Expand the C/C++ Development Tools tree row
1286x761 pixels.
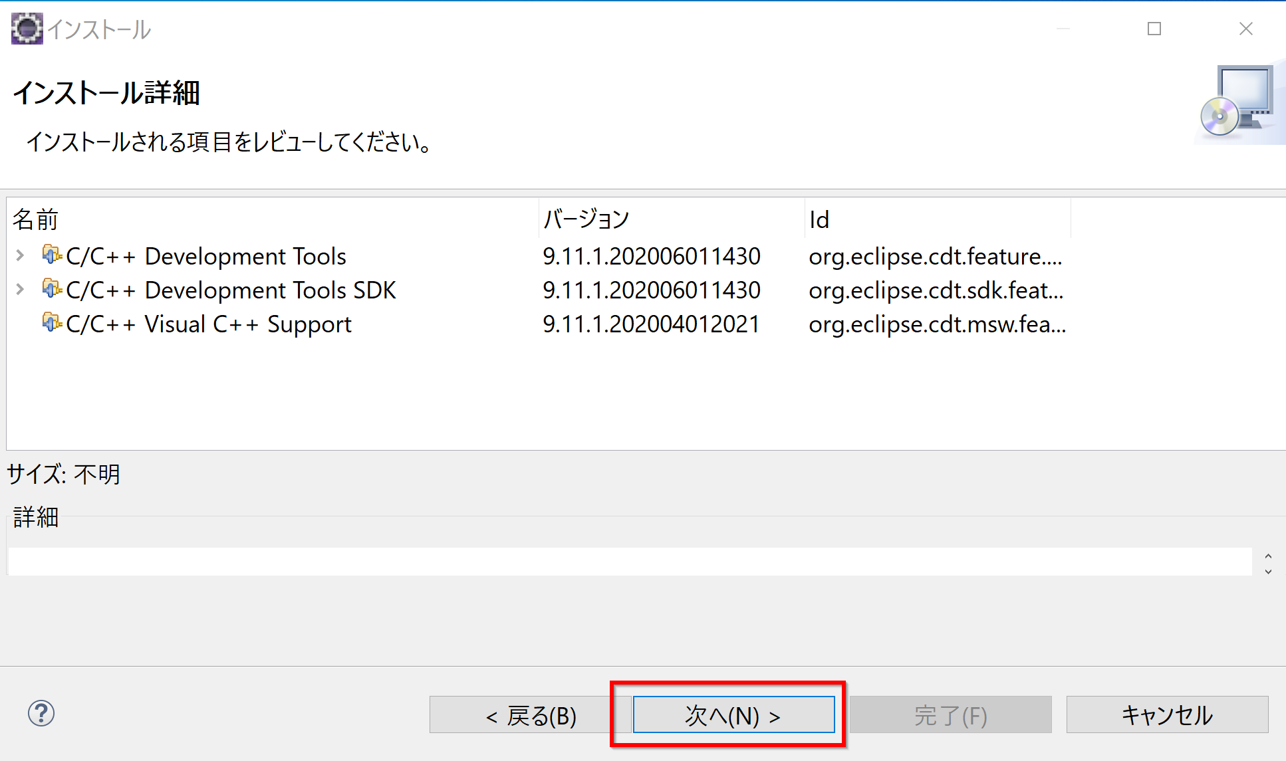pyautogui.click(x=20, y=255)
